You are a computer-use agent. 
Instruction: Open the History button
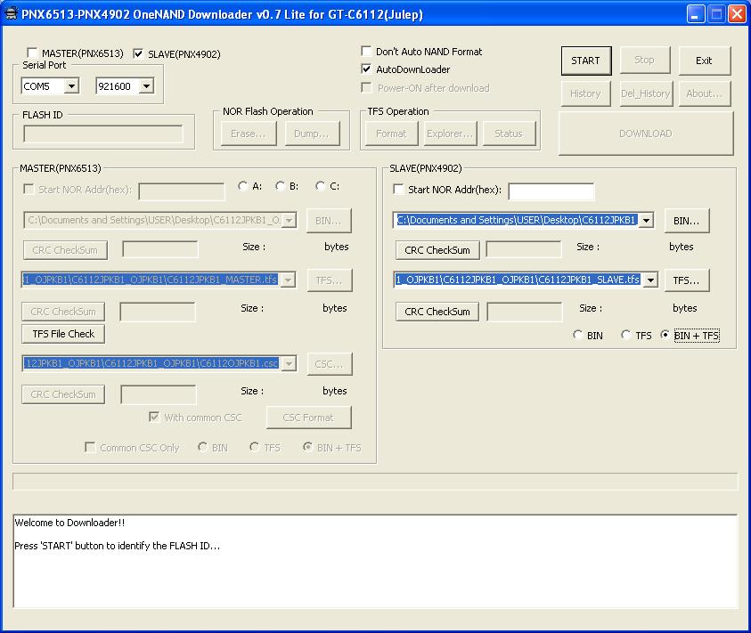click(x=586, y=93)
